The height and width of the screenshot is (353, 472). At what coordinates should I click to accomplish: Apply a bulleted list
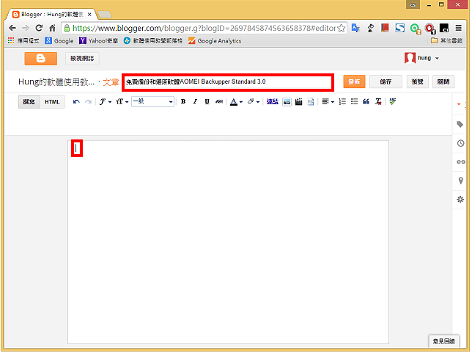pyautogui.click(x=354, y=102)
